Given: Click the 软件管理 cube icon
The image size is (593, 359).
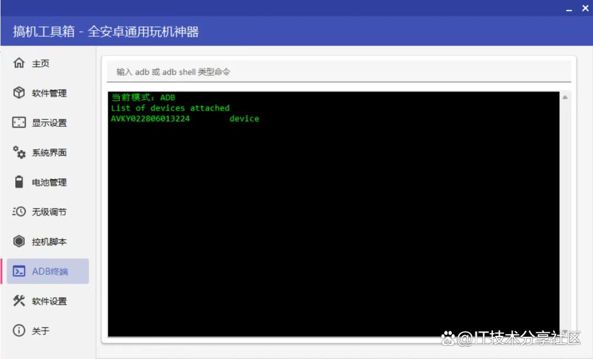Looking at the screenshot, I should 19,93.
